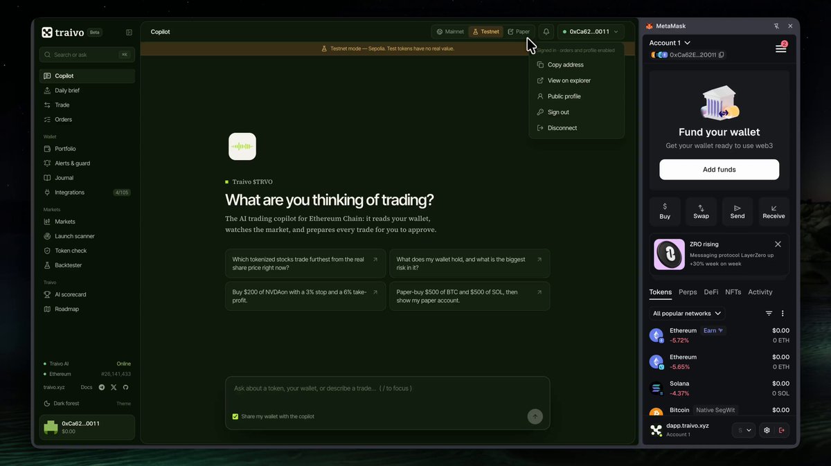Open the Docs link in sidebar
Image resolution: width=831 pixels, height=466 pixels.
tap(87, 387)
